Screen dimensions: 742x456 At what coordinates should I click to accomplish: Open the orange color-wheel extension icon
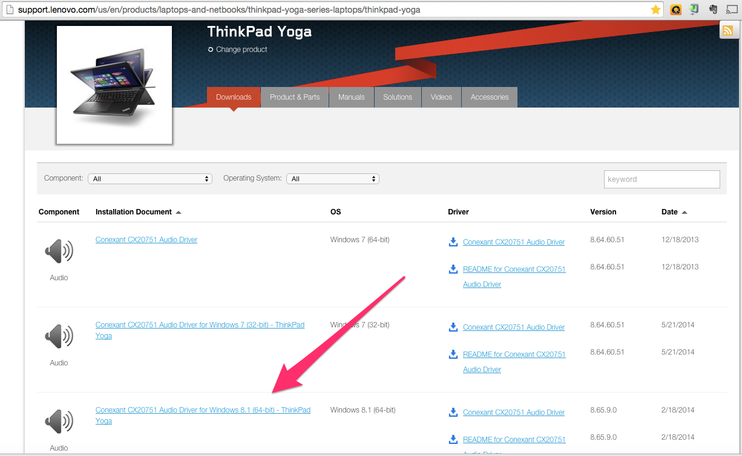tap(676, 10)
